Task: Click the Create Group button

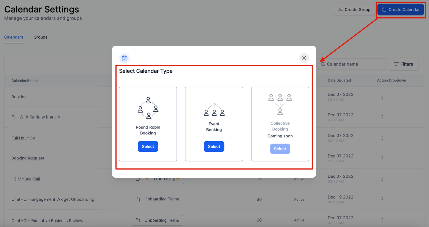Action: click(354, 10)
